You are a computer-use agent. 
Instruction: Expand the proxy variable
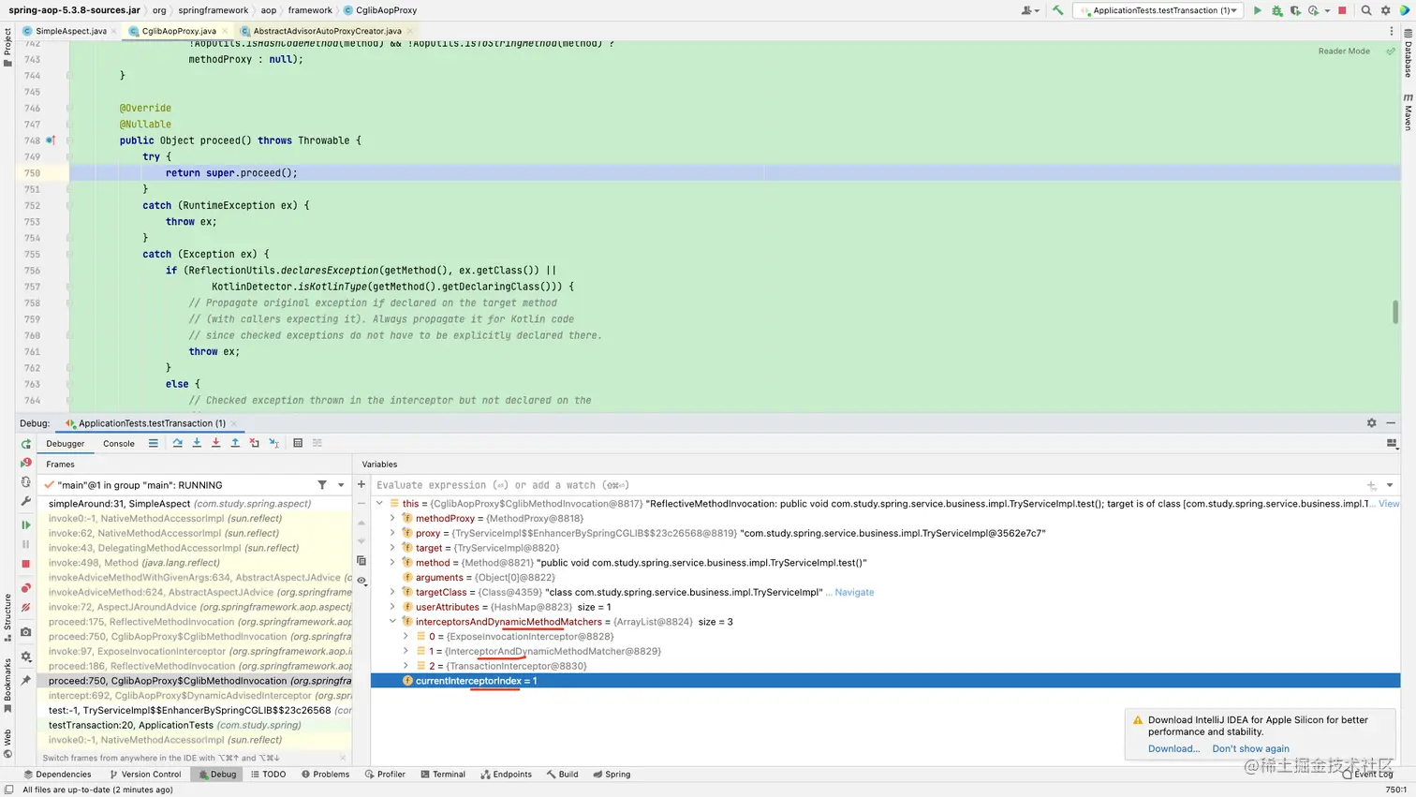pos(392,533)
